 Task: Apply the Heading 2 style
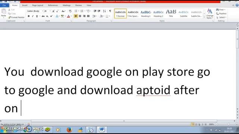(x=158, y=13)
